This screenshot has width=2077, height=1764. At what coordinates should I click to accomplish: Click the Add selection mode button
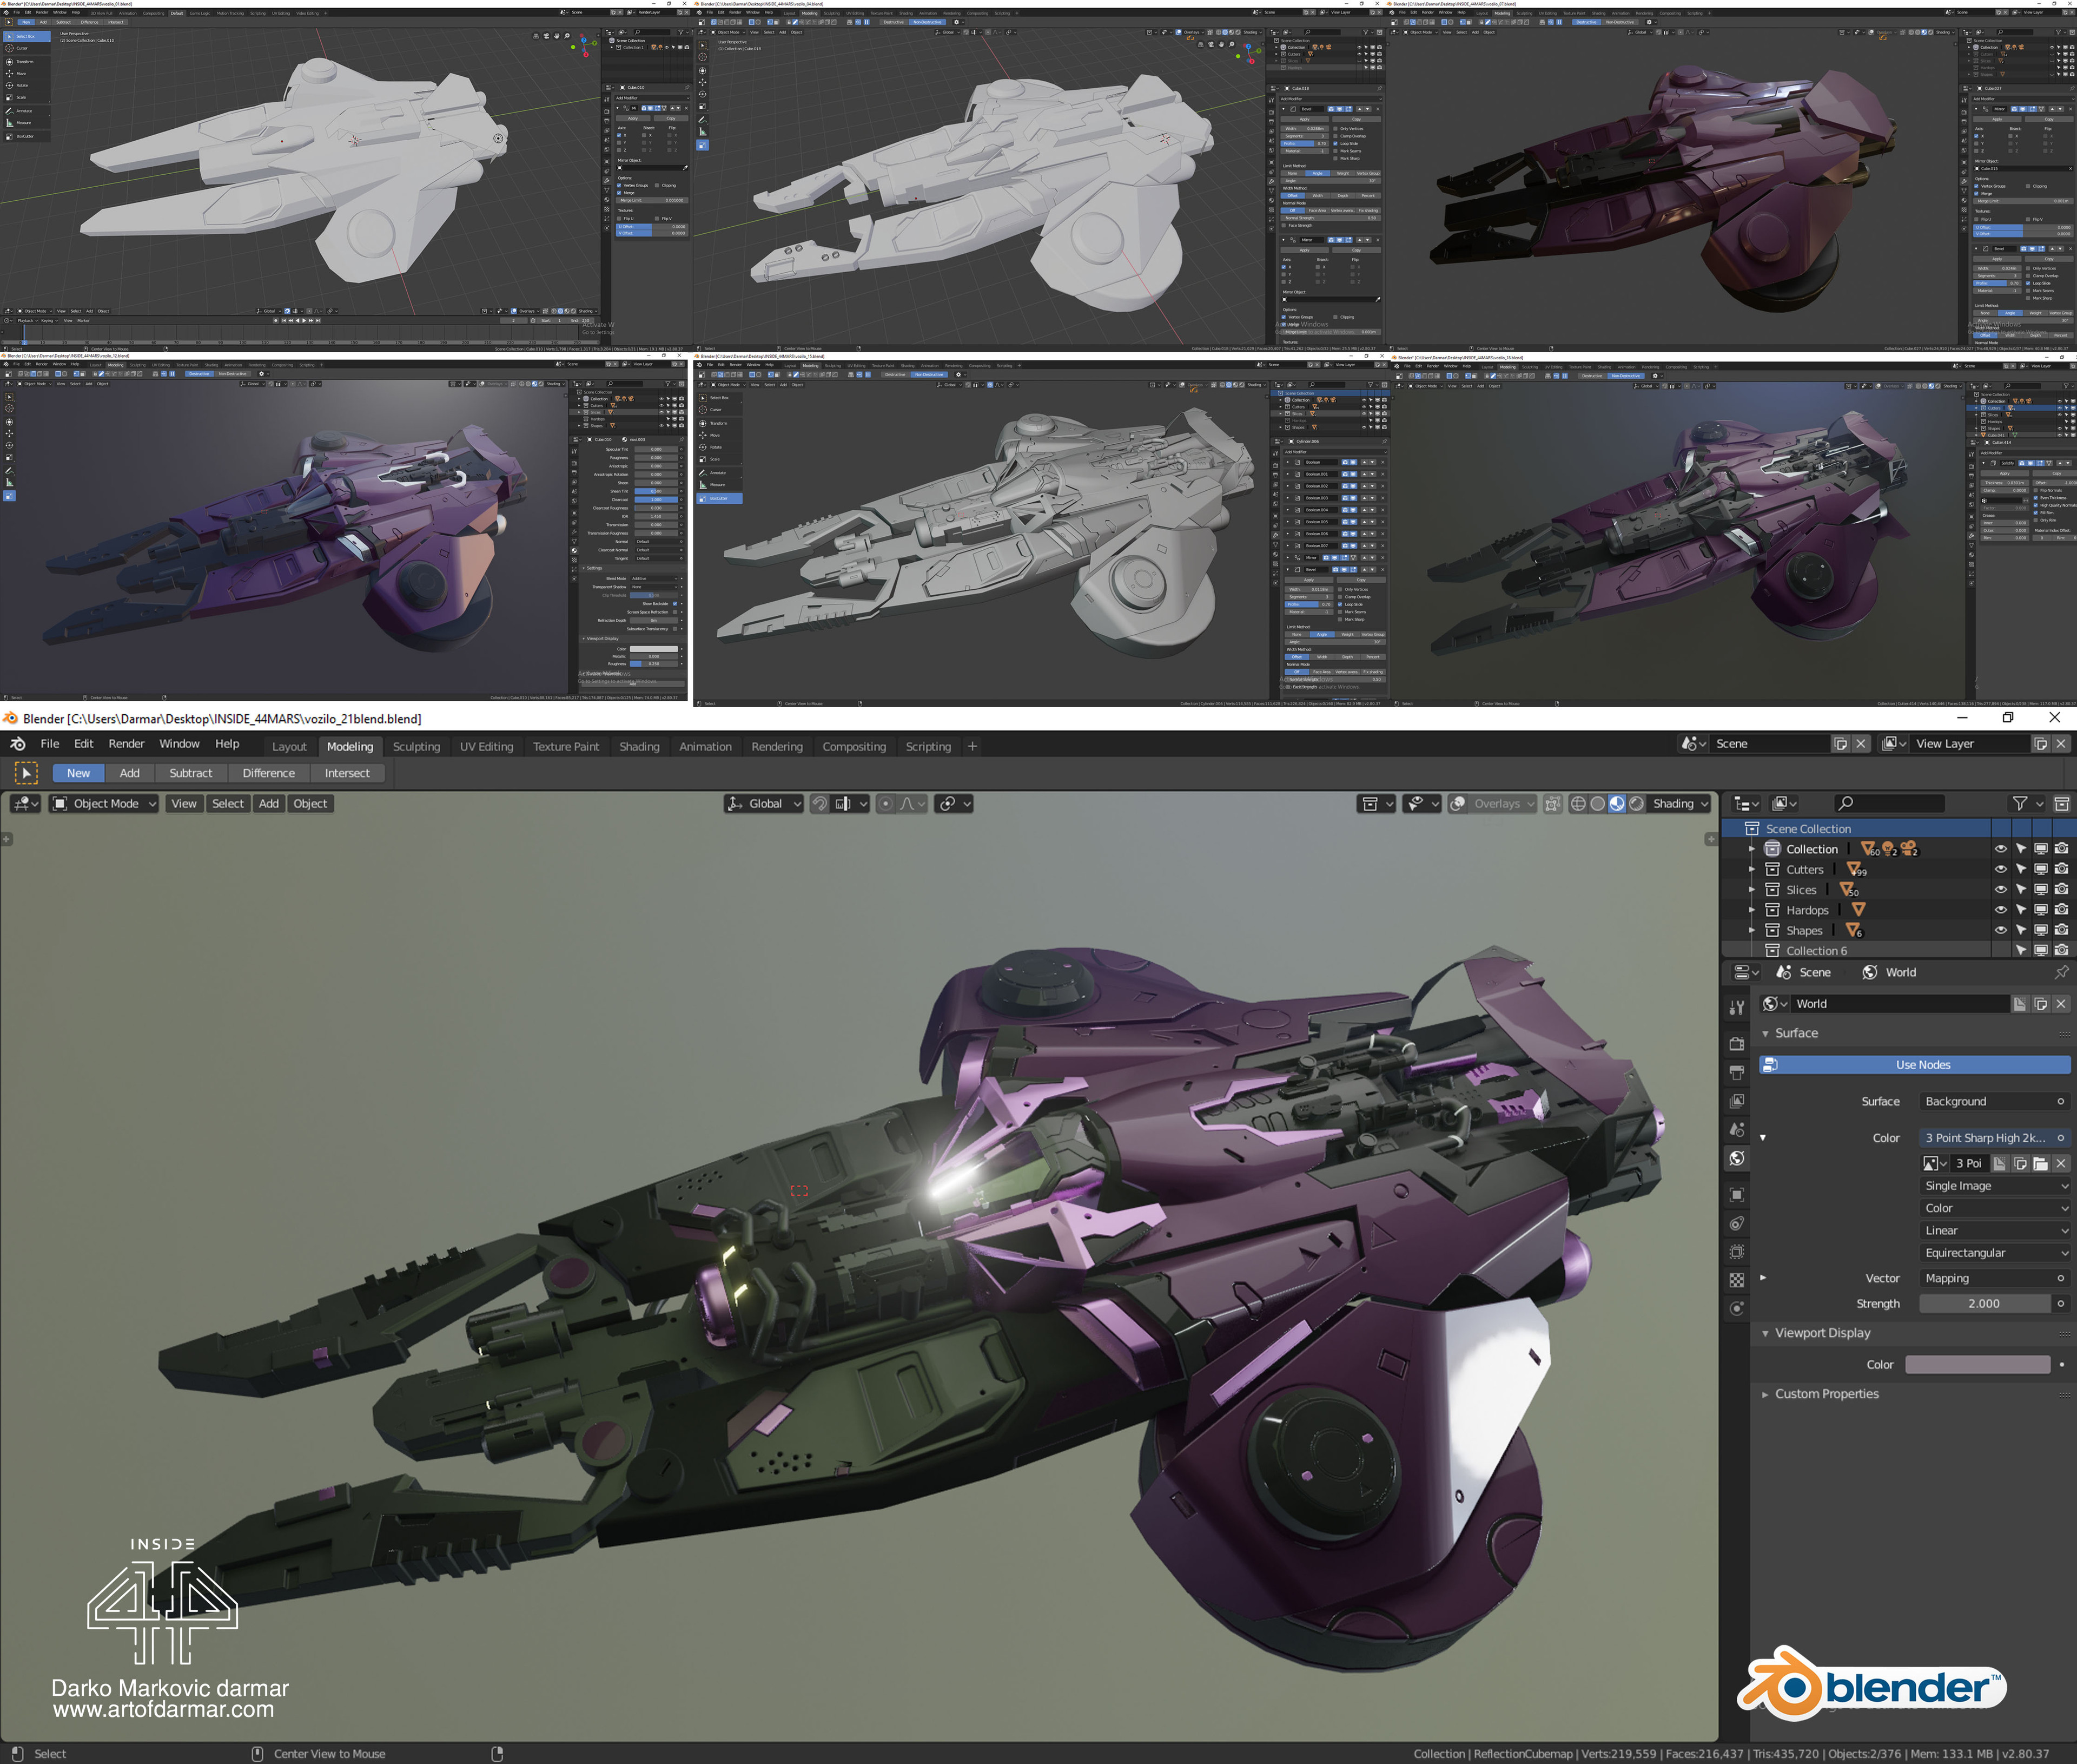130,773
